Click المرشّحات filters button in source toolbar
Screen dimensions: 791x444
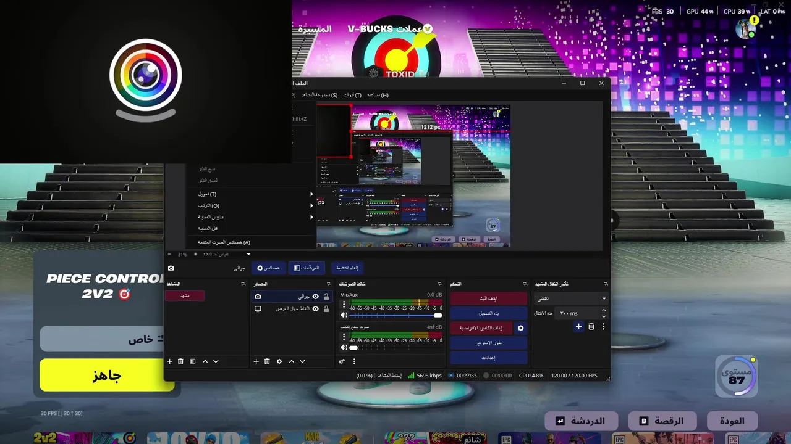[x=307, y=268]
